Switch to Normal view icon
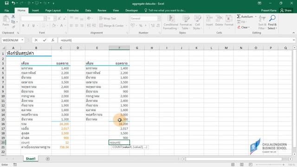297x167 pixels. (x=233, y=165)
